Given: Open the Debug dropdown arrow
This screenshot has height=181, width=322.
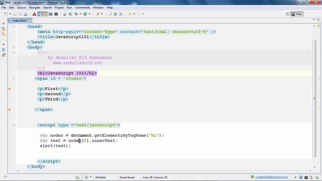Looking at the screenshot, I should click(x=80, y=14).
